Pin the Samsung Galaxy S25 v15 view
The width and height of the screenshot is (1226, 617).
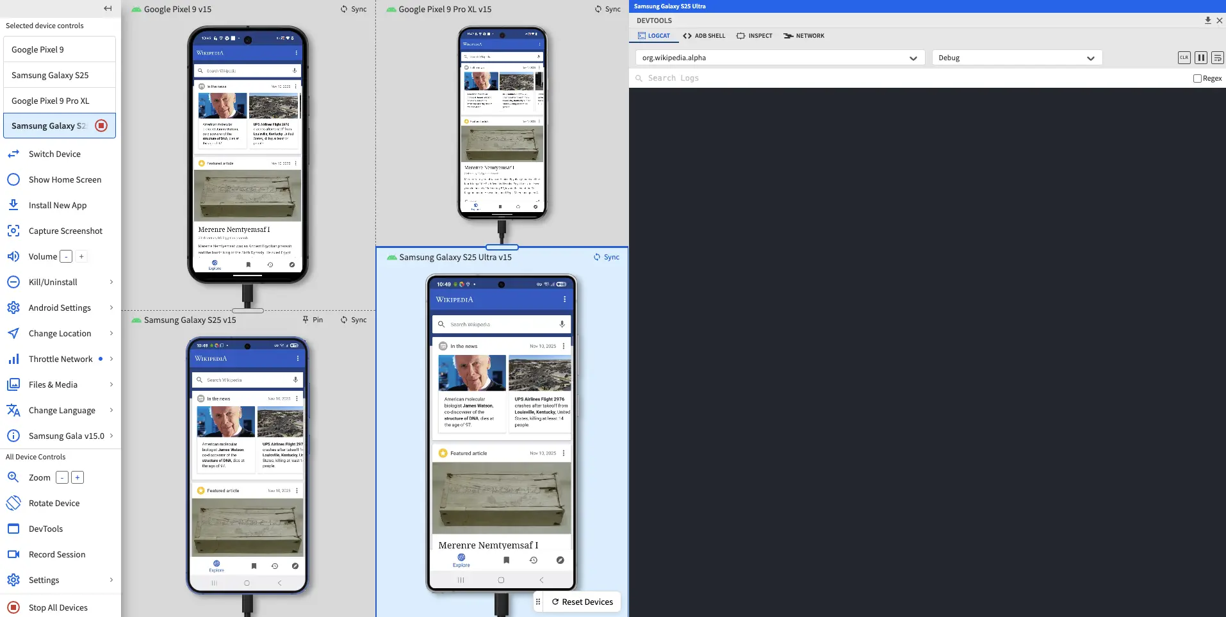[312, 319]
